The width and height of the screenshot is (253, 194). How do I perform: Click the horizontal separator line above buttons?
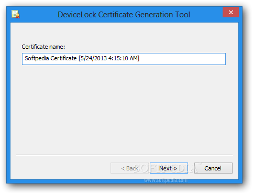point(124,155)
